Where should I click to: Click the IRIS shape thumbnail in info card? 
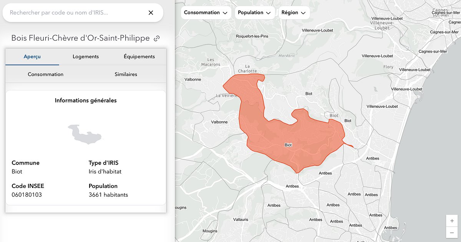point(85,134)
